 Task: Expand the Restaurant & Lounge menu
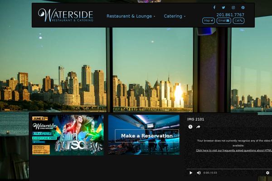point(131,16)
